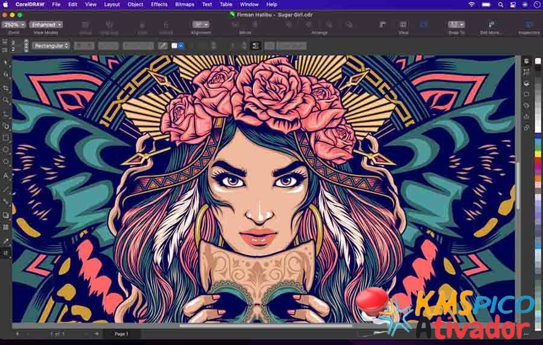Open Spotlight search in the menu bar
Viewport: 543px width, 345px height.
(x=500, y=4)
